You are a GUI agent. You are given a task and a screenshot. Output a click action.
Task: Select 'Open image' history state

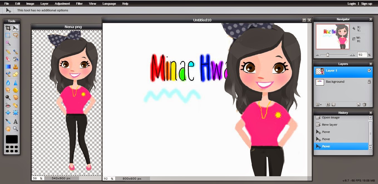coord(341,117)
